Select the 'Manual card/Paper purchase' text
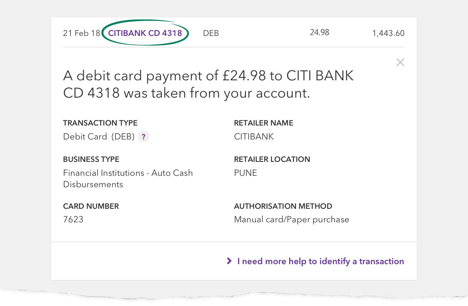Screen dimensions: 468x306 292,220
